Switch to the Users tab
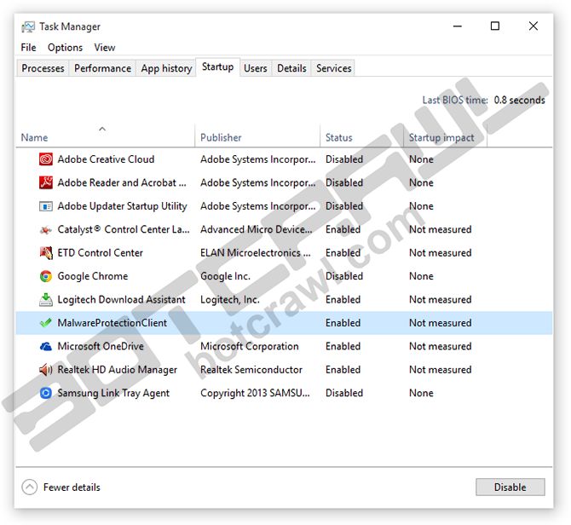 (256, 68)
